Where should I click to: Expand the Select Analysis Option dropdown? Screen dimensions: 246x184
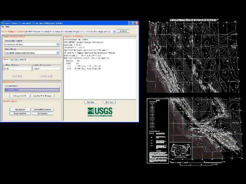[114, 31]
